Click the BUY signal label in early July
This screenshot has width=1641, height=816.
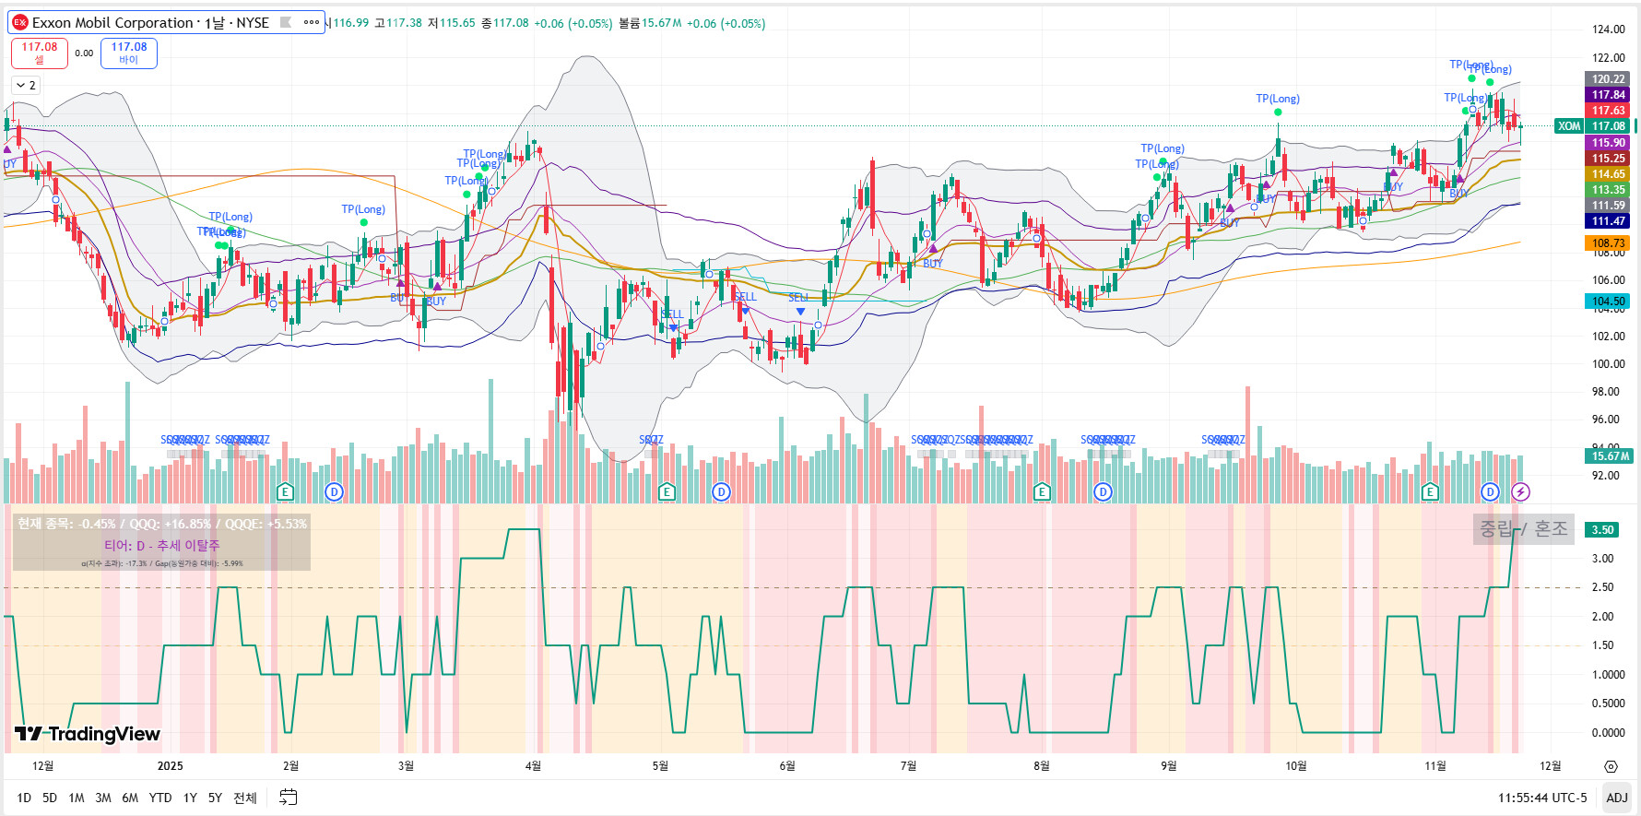tap(933, 264)
